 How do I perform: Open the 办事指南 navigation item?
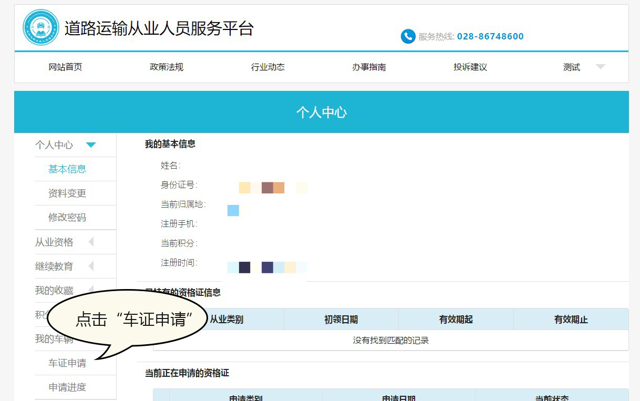click(x=369, y=67)
